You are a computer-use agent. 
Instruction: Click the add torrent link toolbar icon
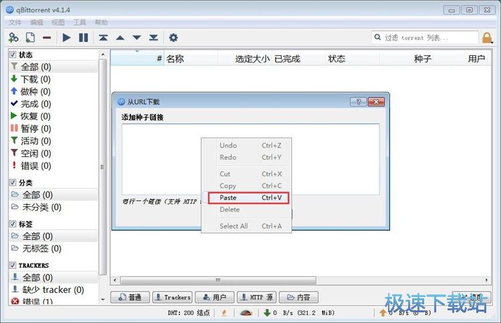click(x=13, y=37)
